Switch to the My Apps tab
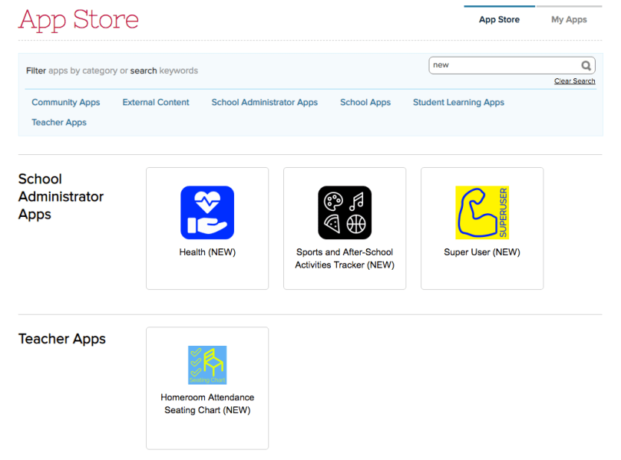 [569, 20]
